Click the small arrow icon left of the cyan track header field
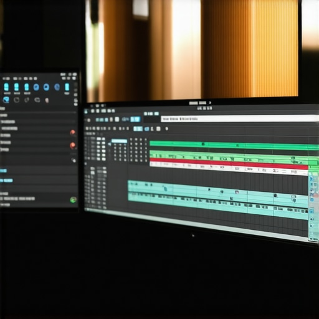The image size is (319, 319). (x=110, y=144)
